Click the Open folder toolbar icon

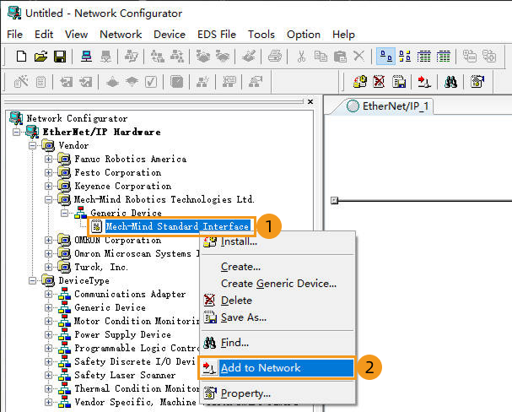pos(40,57)
